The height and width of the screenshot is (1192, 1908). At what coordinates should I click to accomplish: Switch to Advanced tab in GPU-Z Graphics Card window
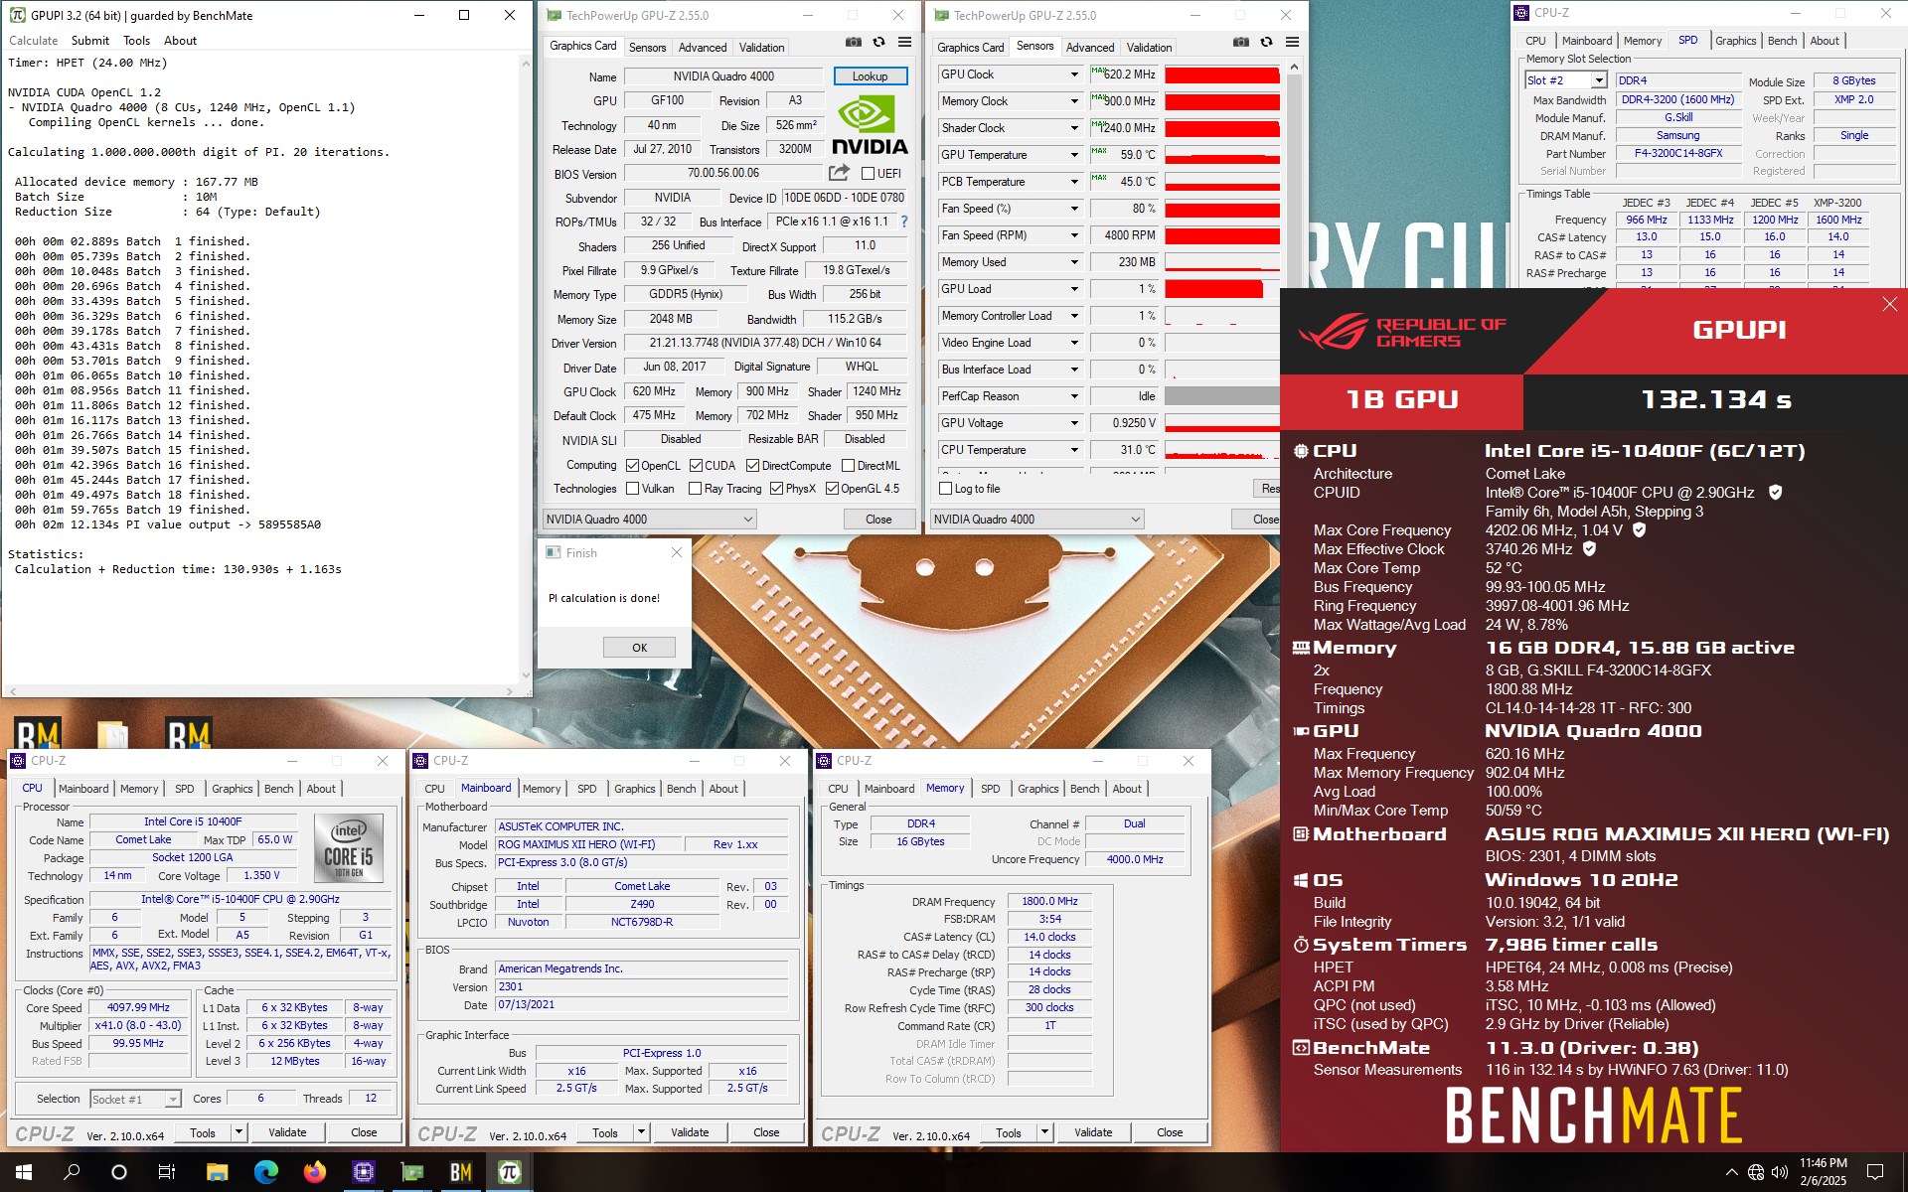click(703, 48)
